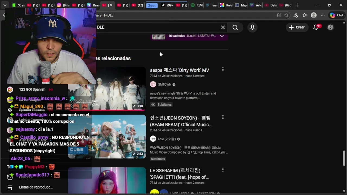Open options menu for LE SSERAFIM SPAGHETTI video

[223, 170]
